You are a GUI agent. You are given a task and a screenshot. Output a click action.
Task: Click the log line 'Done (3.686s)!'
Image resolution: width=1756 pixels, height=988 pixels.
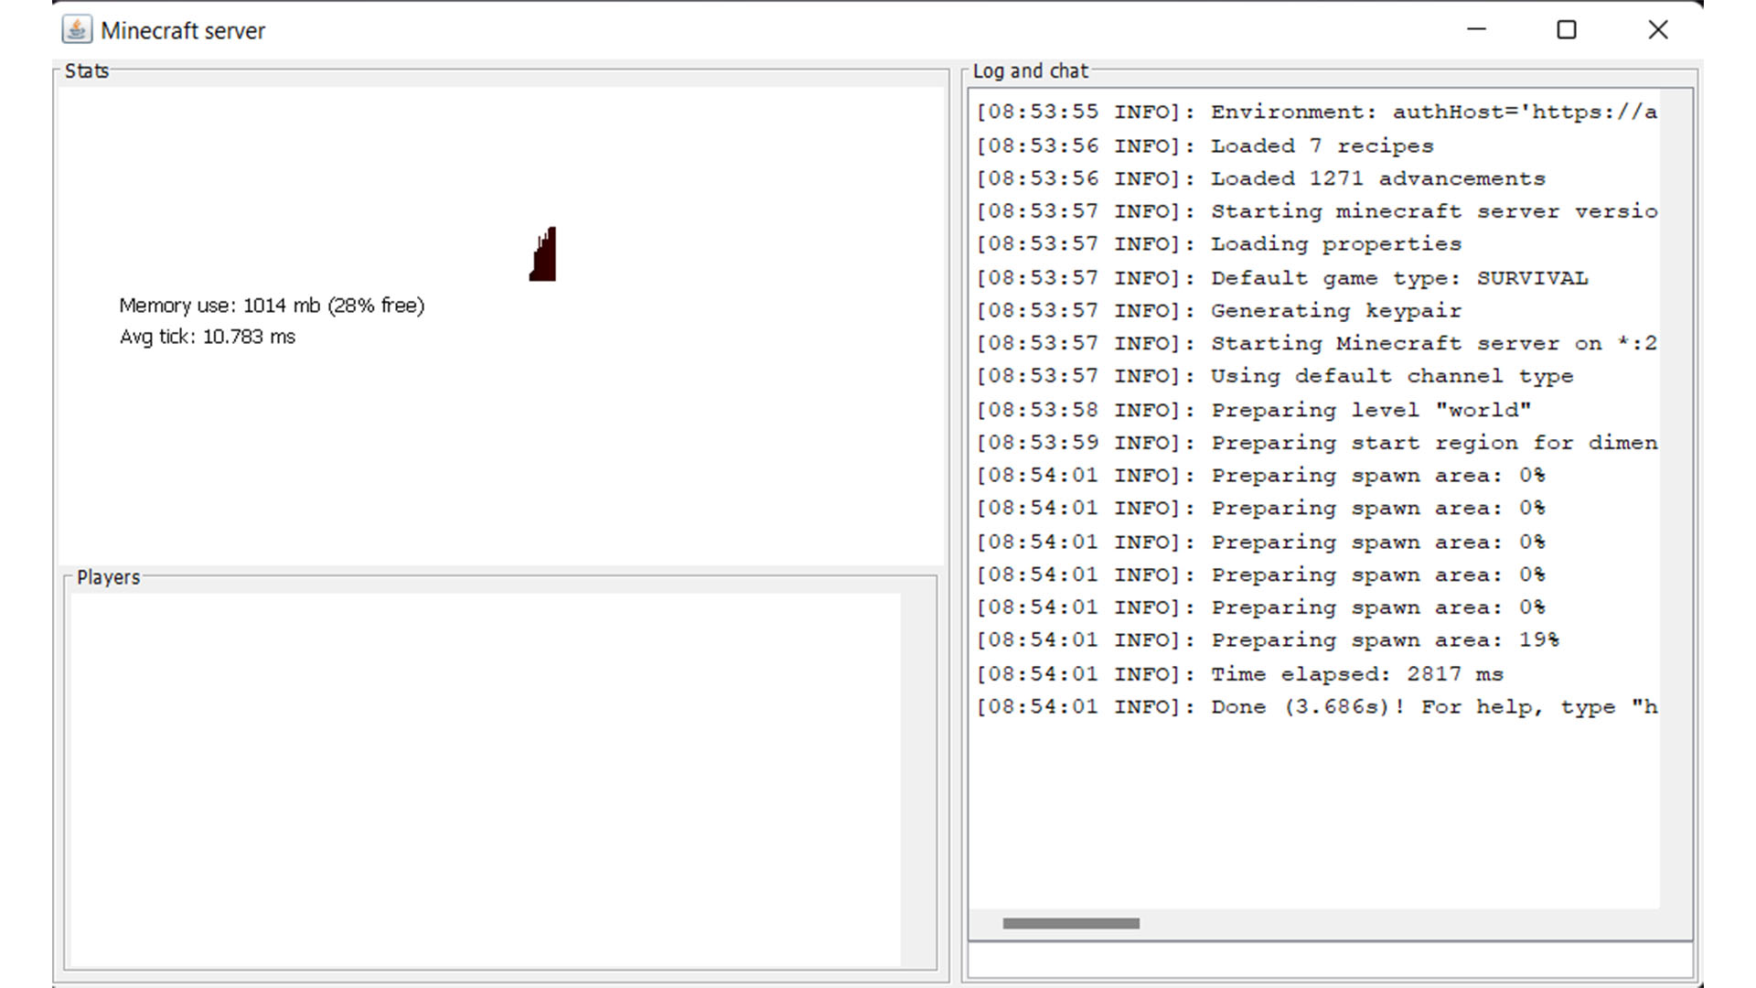[1316, 707]
